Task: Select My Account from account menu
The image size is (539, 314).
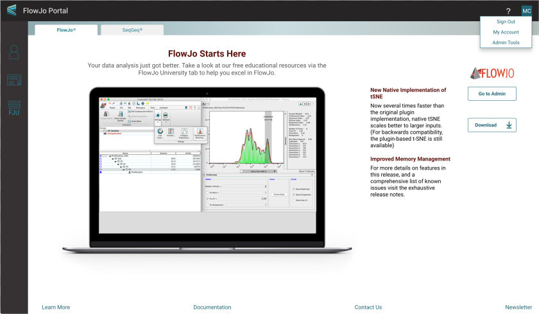Action: (x=506, y=32)
